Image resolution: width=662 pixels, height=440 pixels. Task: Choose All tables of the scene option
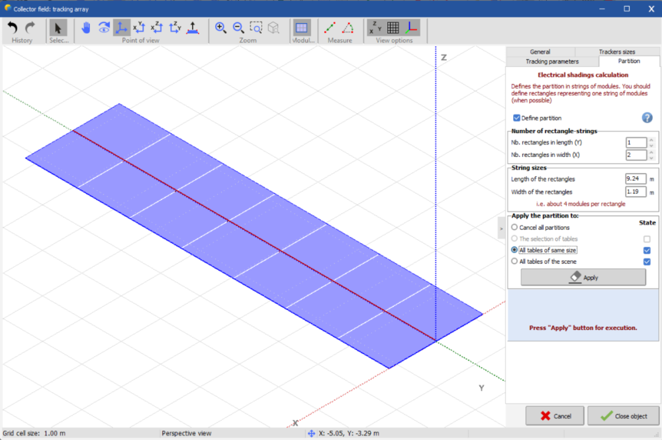(x=514, y=261)
